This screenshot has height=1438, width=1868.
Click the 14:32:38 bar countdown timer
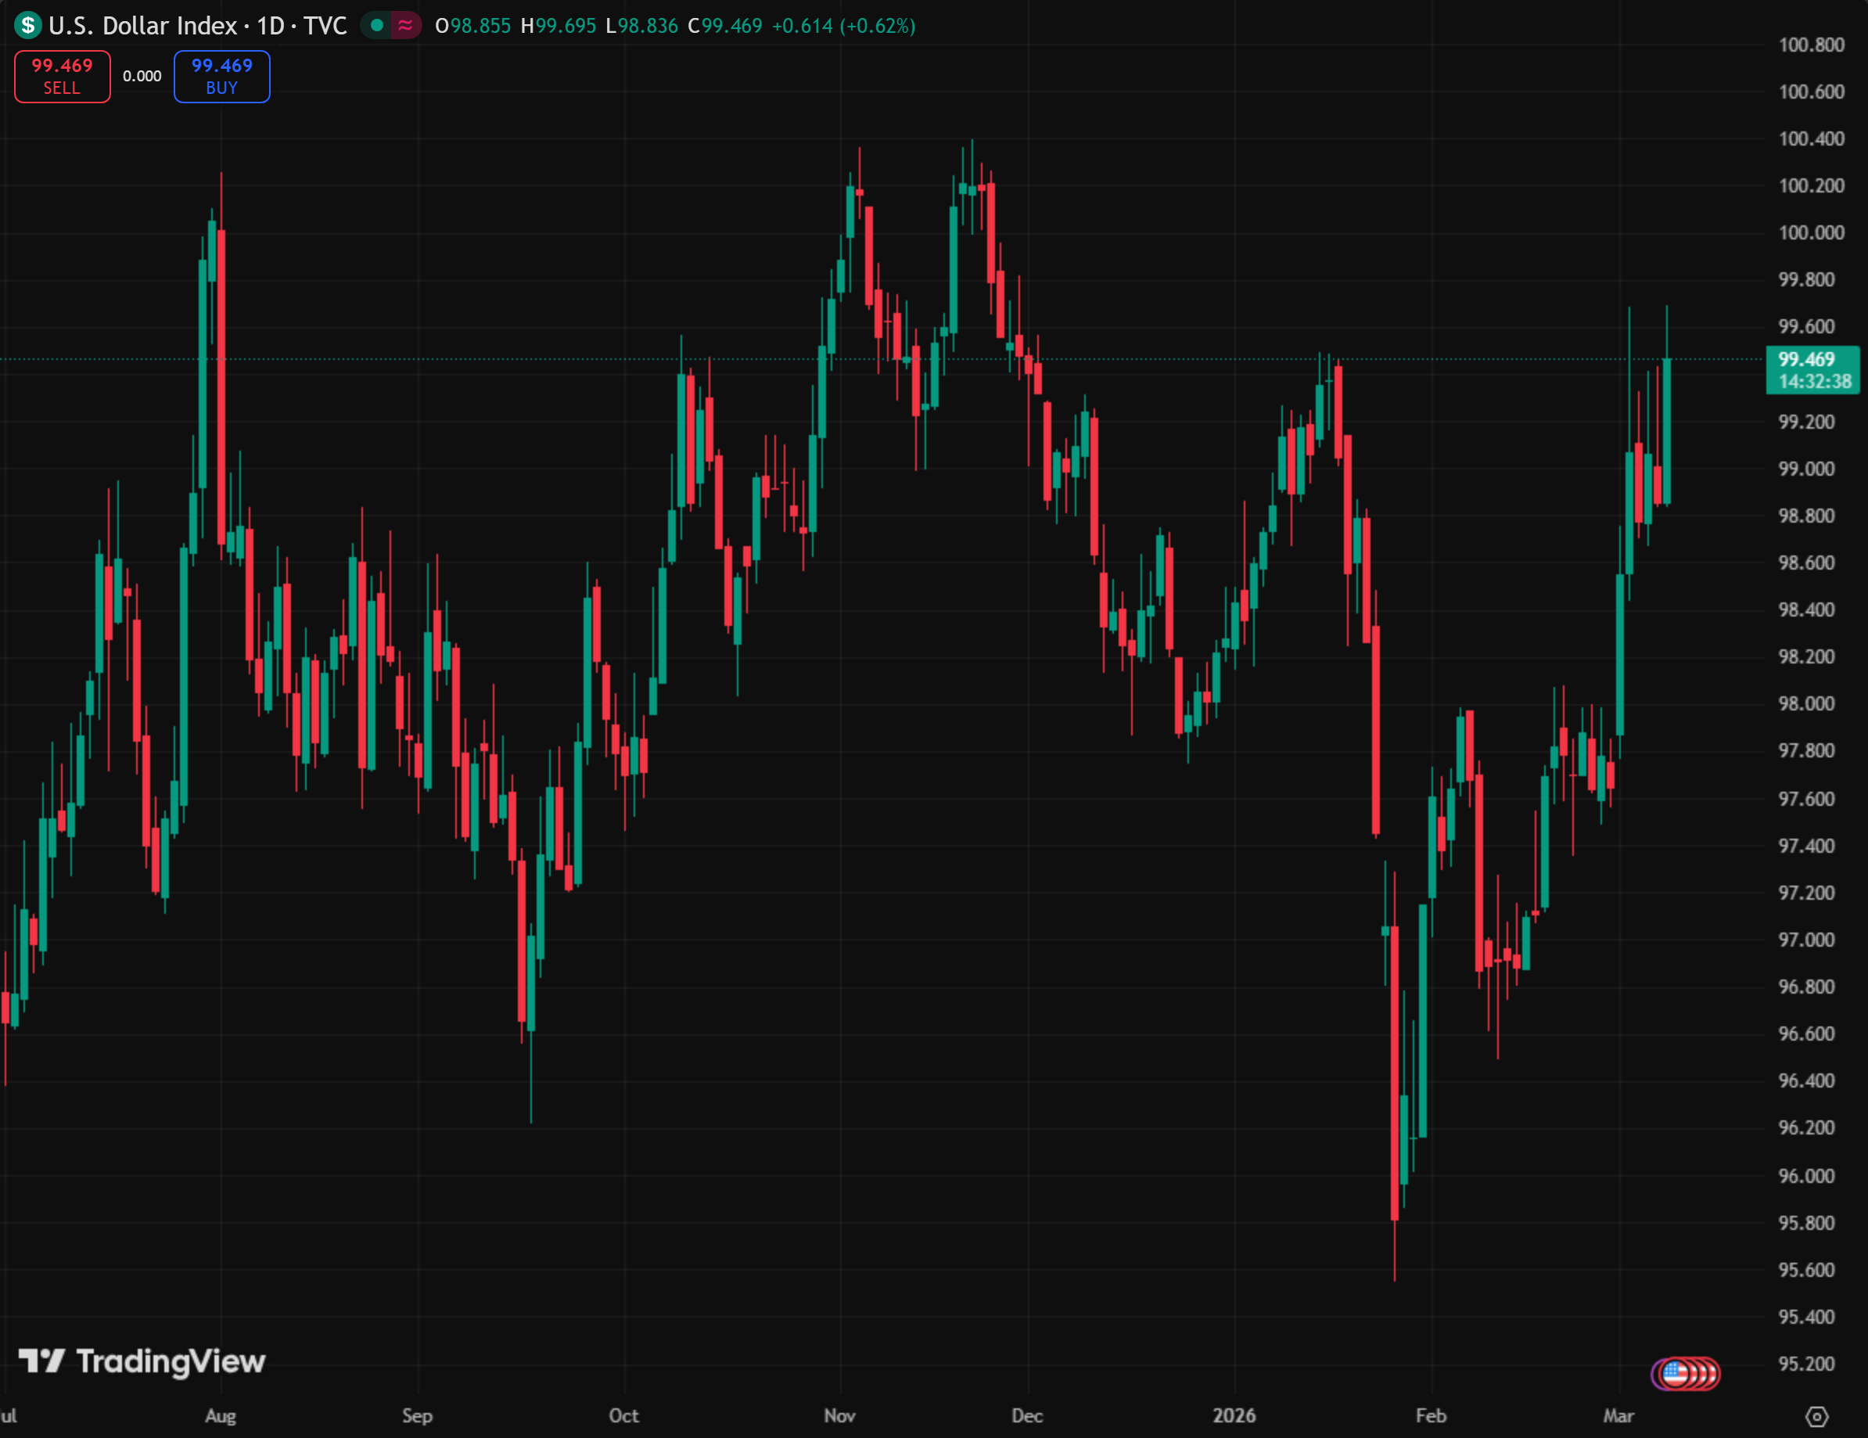click(1814, 382)
